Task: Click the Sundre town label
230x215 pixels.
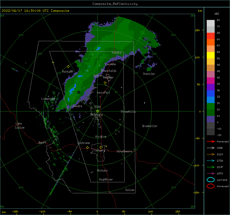Action: click(77, 106)
